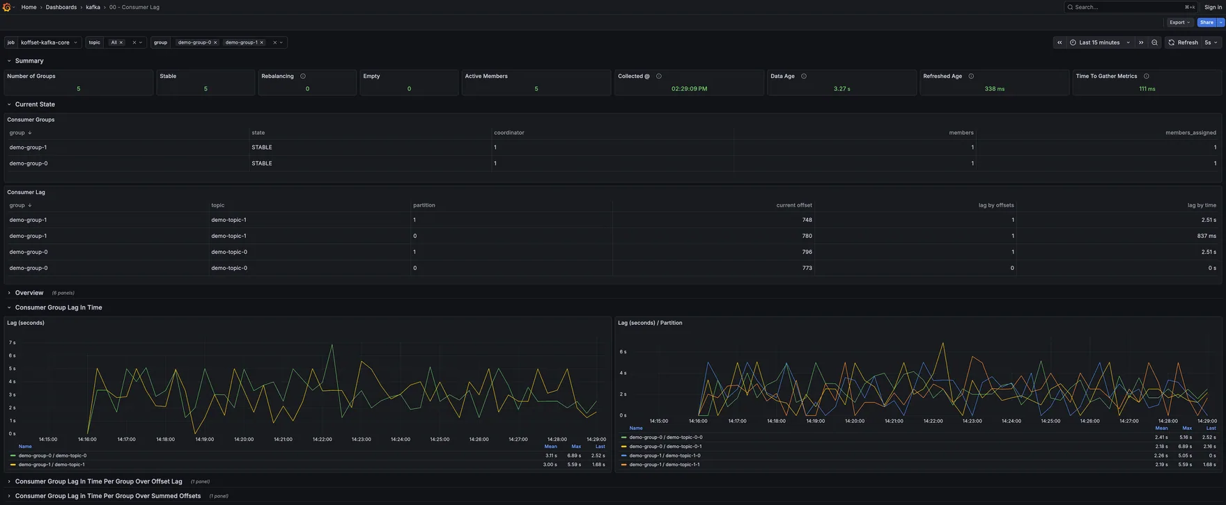Sort Consumer Groups by coordinator column
Image resolution: width=1226 pixels, height=505 pixels.
(x=509, y=133)
